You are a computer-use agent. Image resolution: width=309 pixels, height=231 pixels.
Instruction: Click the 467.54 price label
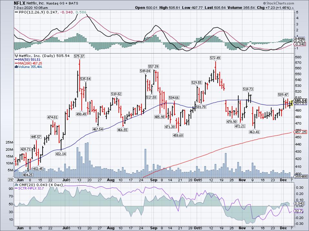pyautogui.click(x=98, y=129)
